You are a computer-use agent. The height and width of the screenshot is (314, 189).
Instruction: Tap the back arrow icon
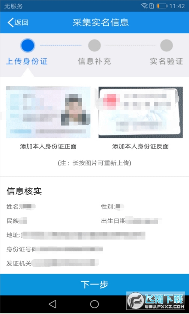click(10, 23)
